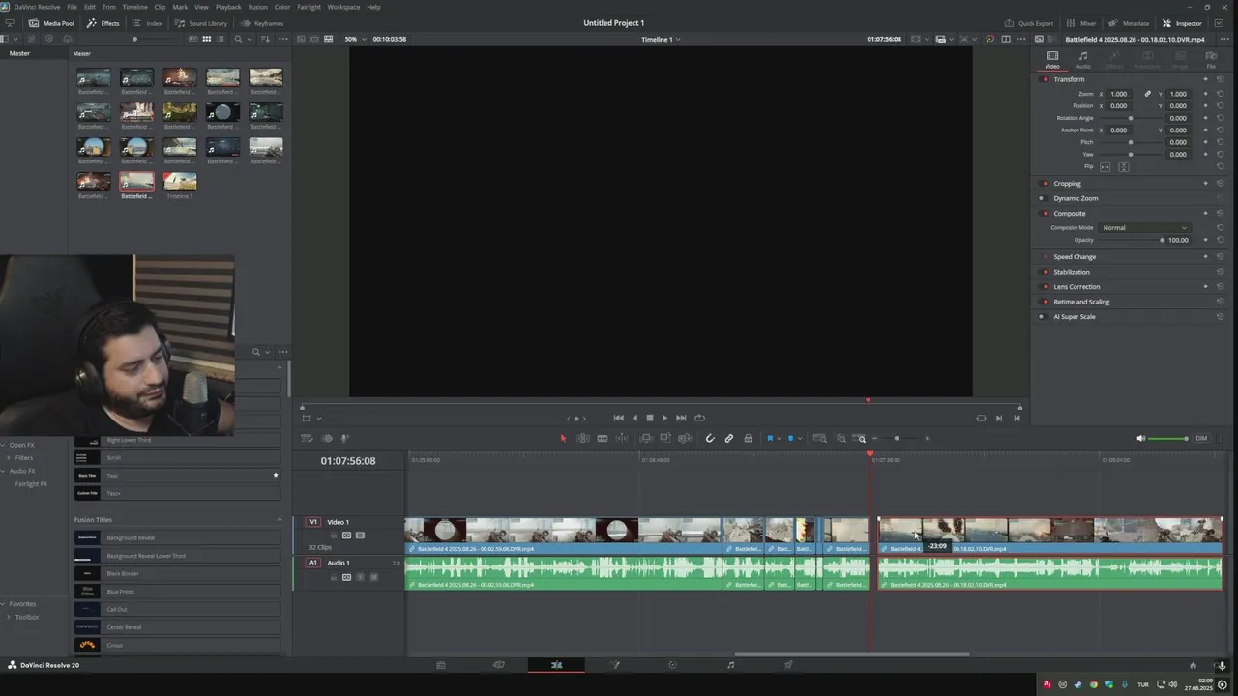This screenshot has width=1238, height=696.
Task: Toggle the Stabilization switch
Action: pyautogui.click(x=1045, y=272)
